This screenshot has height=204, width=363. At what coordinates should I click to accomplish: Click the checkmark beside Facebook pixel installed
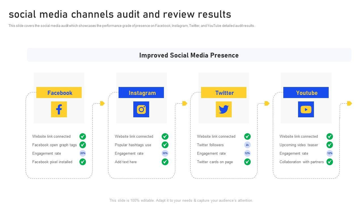click(83, 162)
